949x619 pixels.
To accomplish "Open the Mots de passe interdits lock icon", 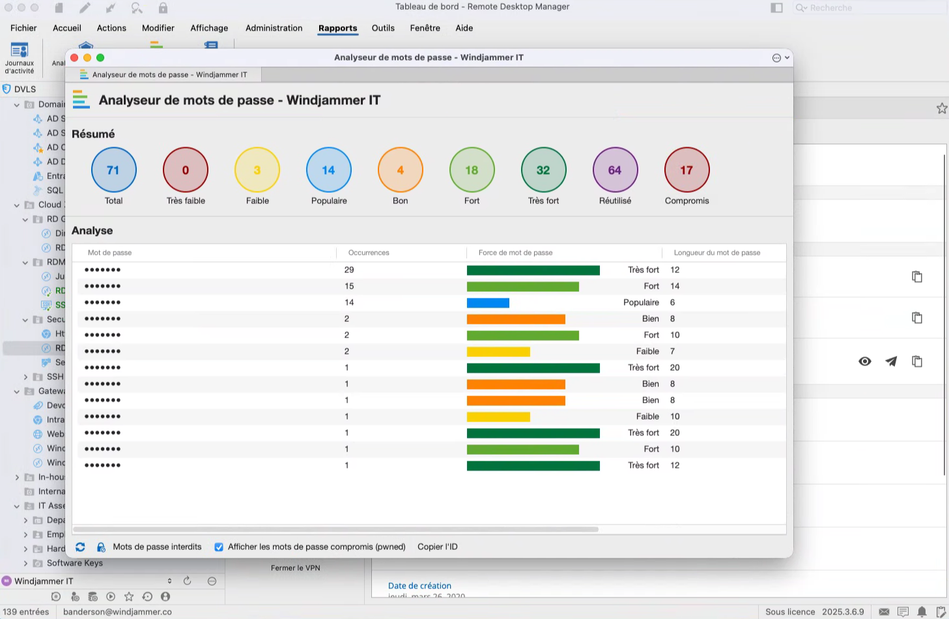I will (x=101, y=547).
